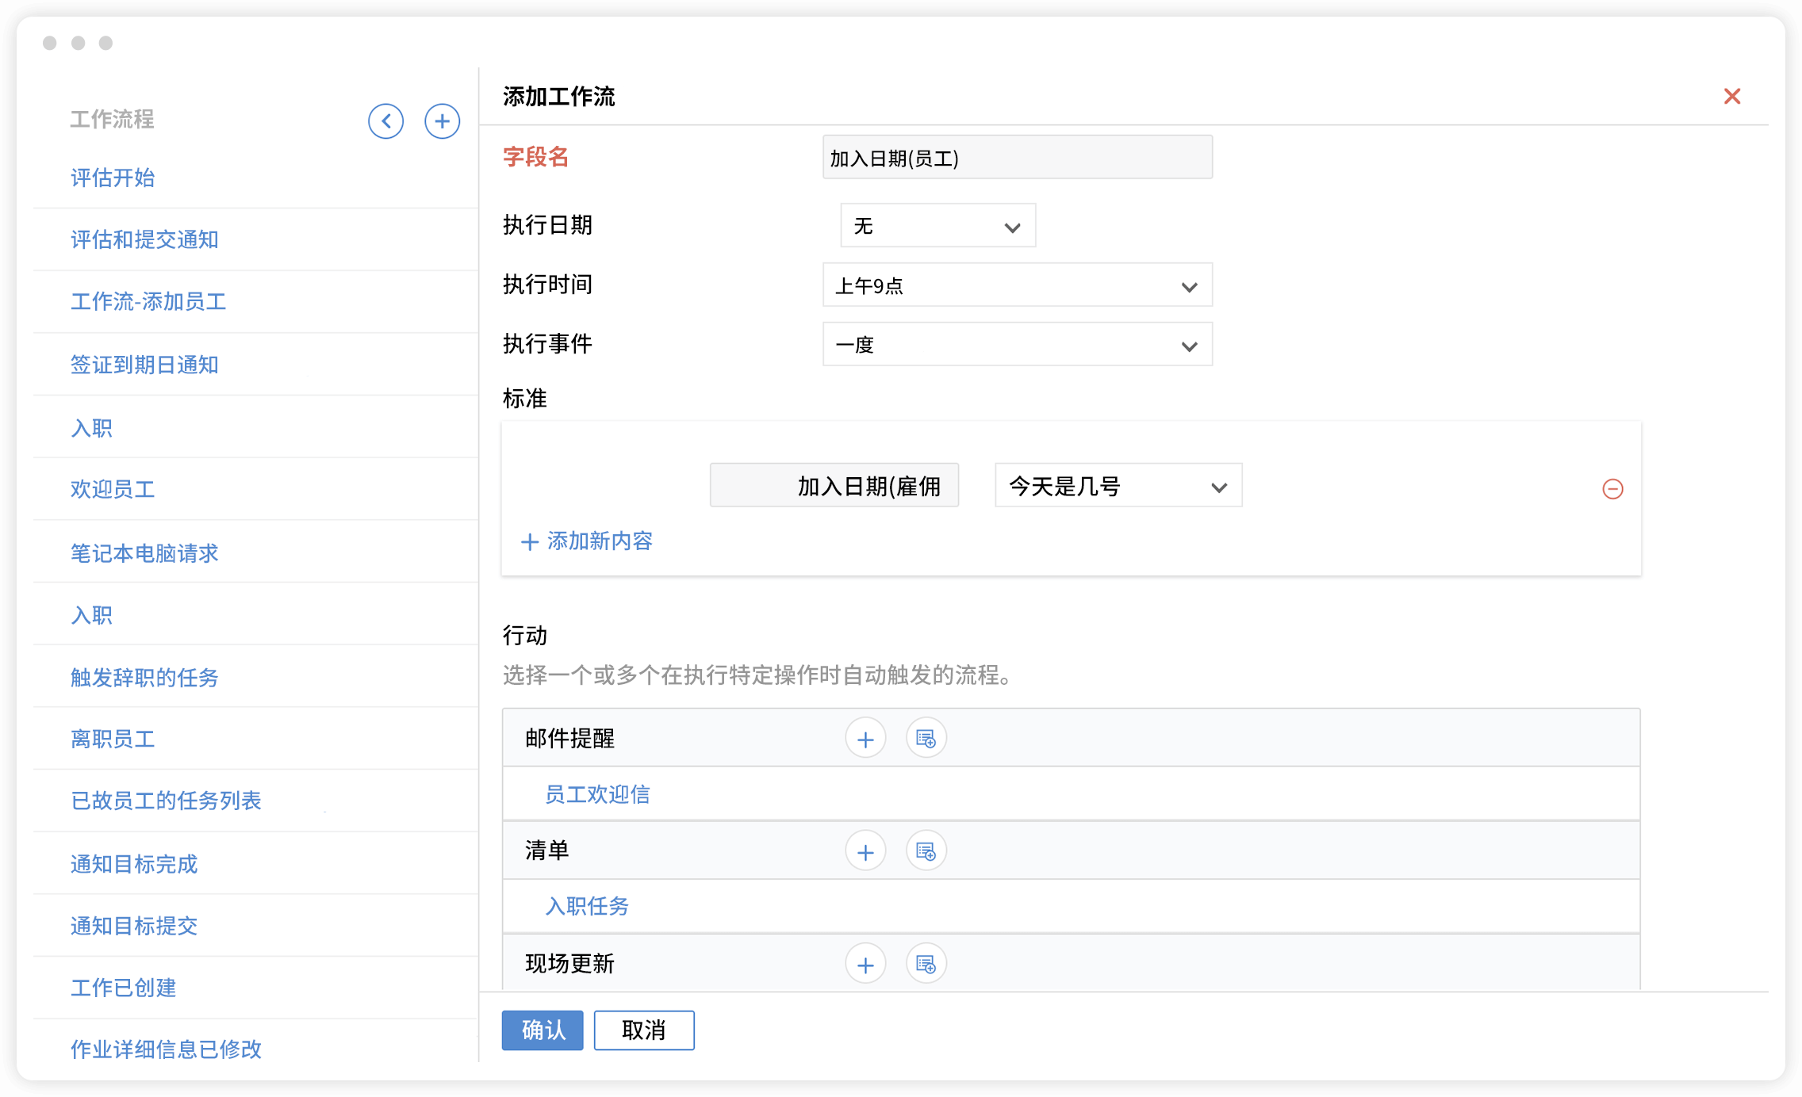Click existing-template icon in 清单 row
The width and height of the screenshot is (1802, 1097).
tap(926, 851)
